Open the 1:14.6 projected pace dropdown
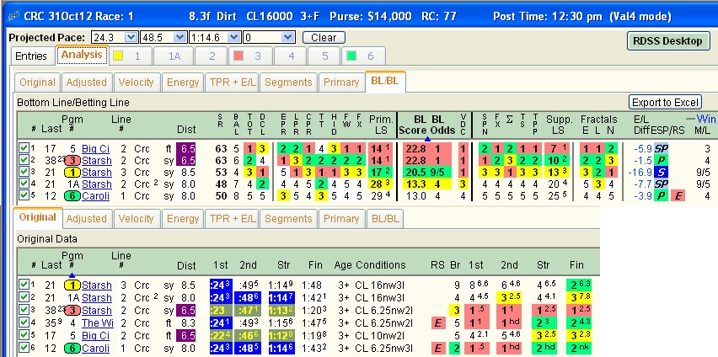Image resolution: width=718 pixels, height=357 pixels. [234, 37]
